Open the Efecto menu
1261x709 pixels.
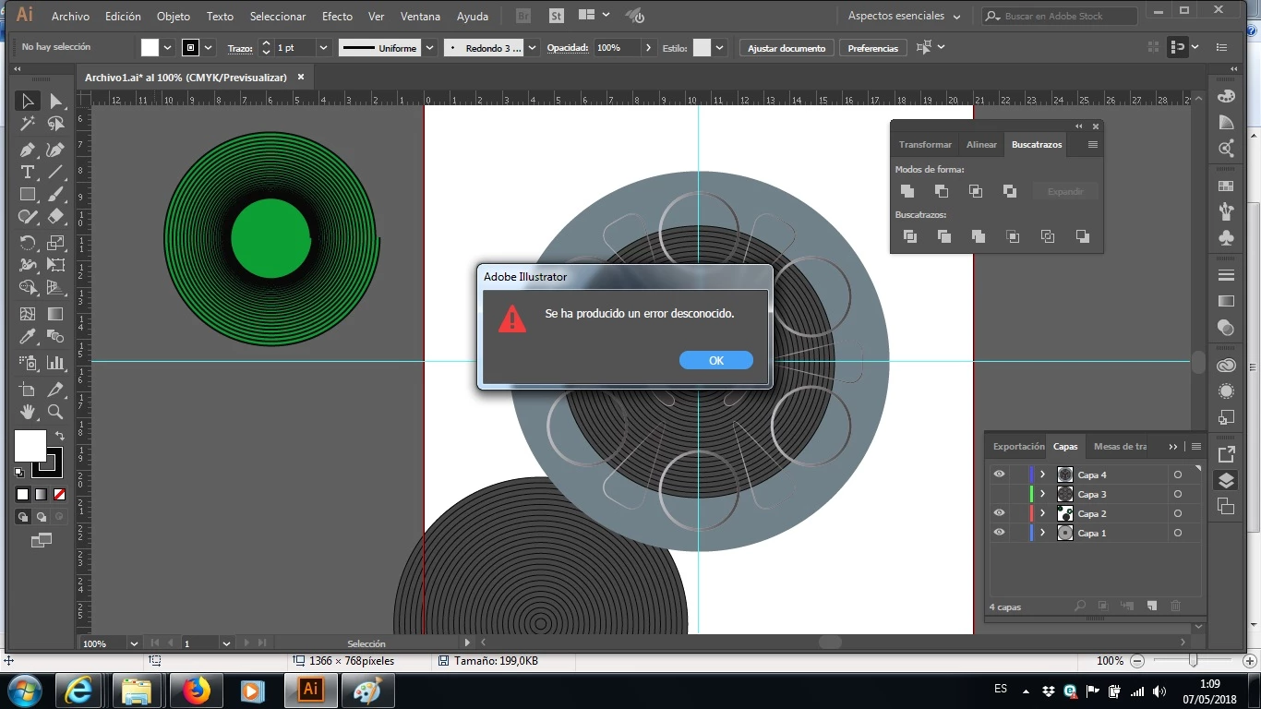point(337,17)
